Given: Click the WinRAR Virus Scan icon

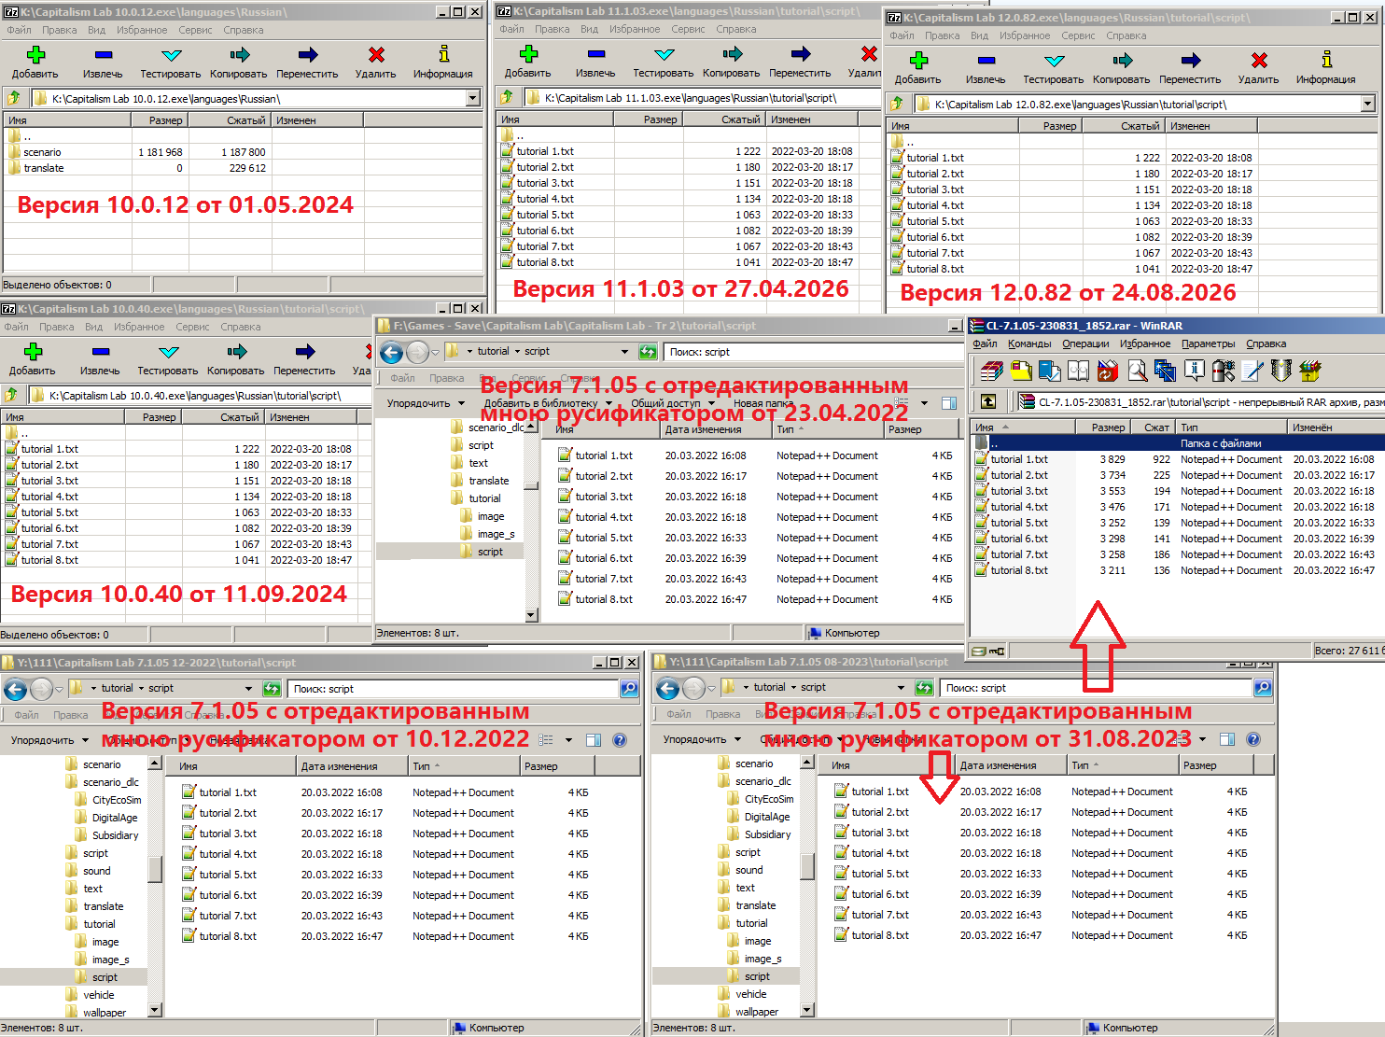Looking at the screenshot, I should point(1223,371).
